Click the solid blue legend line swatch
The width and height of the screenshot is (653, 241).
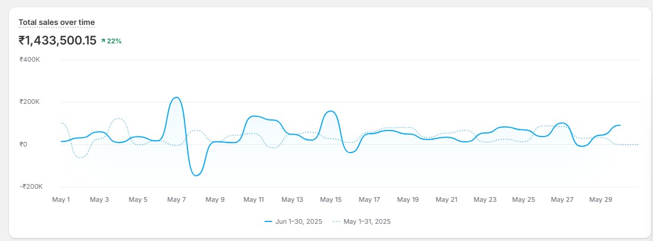(x=268, y=221)
